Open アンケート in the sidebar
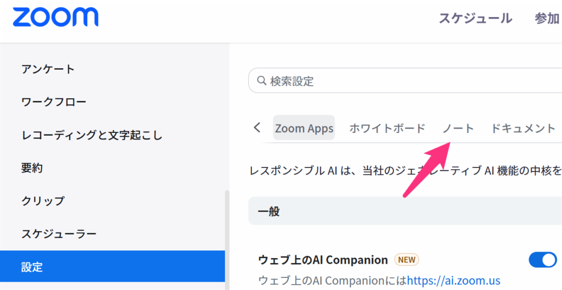The image size is (562, 290). (48, 69)
